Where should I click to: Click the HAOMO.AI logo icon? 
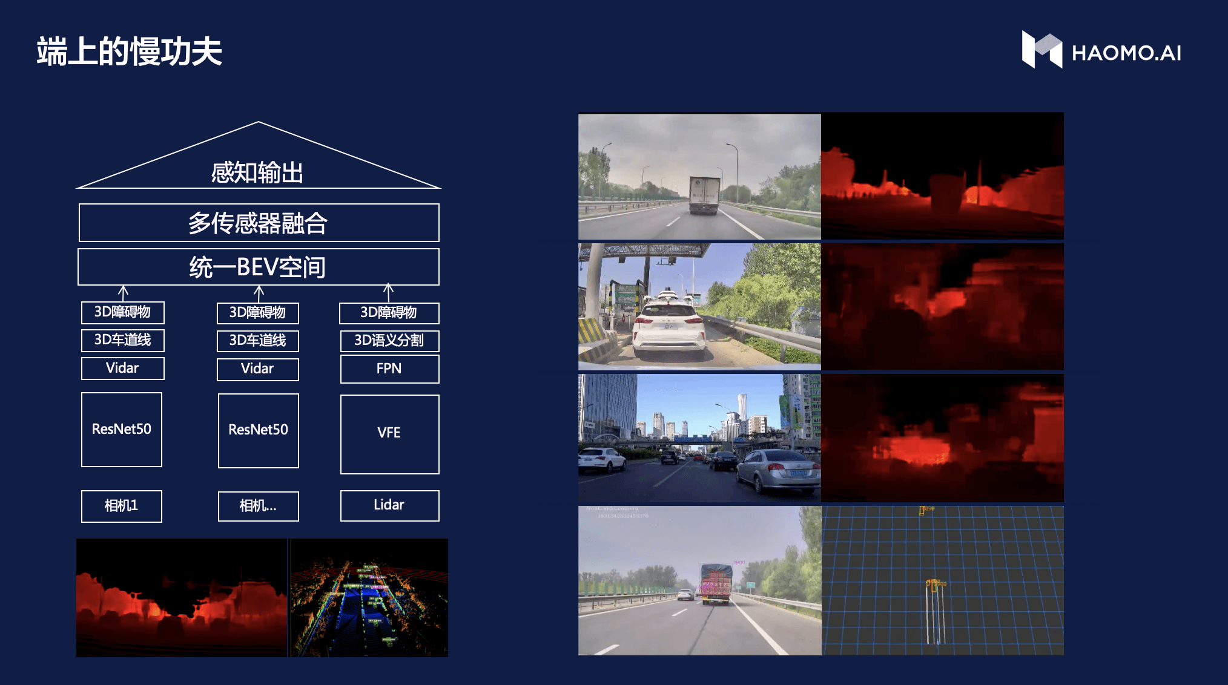coord(1041,50)
